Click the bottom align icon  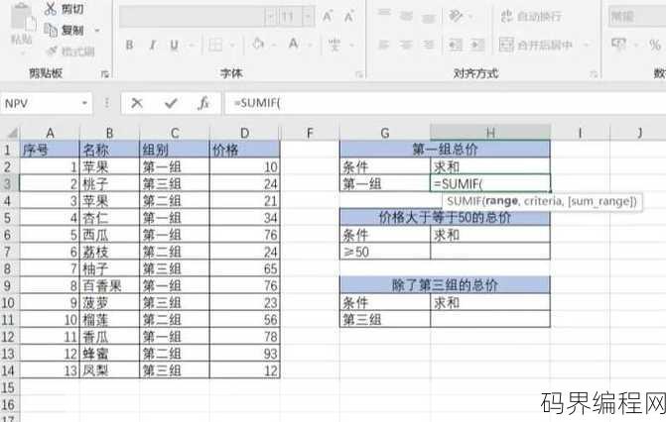[429, 18]
